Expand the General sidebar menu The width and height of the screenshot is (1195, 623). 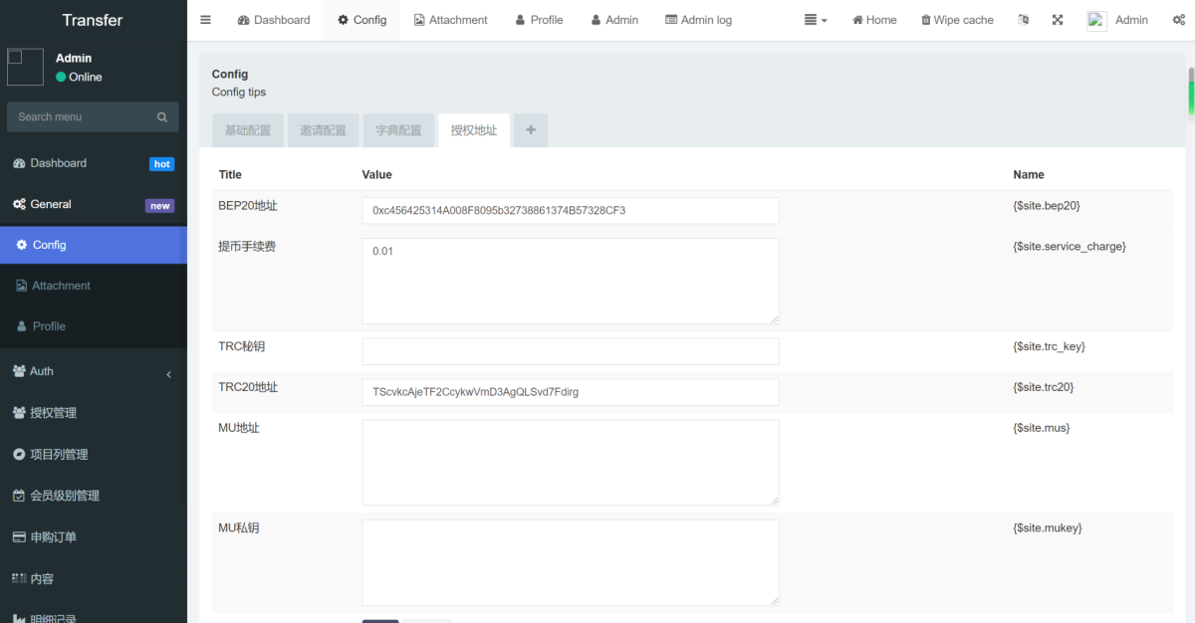[x=94, y=205]
